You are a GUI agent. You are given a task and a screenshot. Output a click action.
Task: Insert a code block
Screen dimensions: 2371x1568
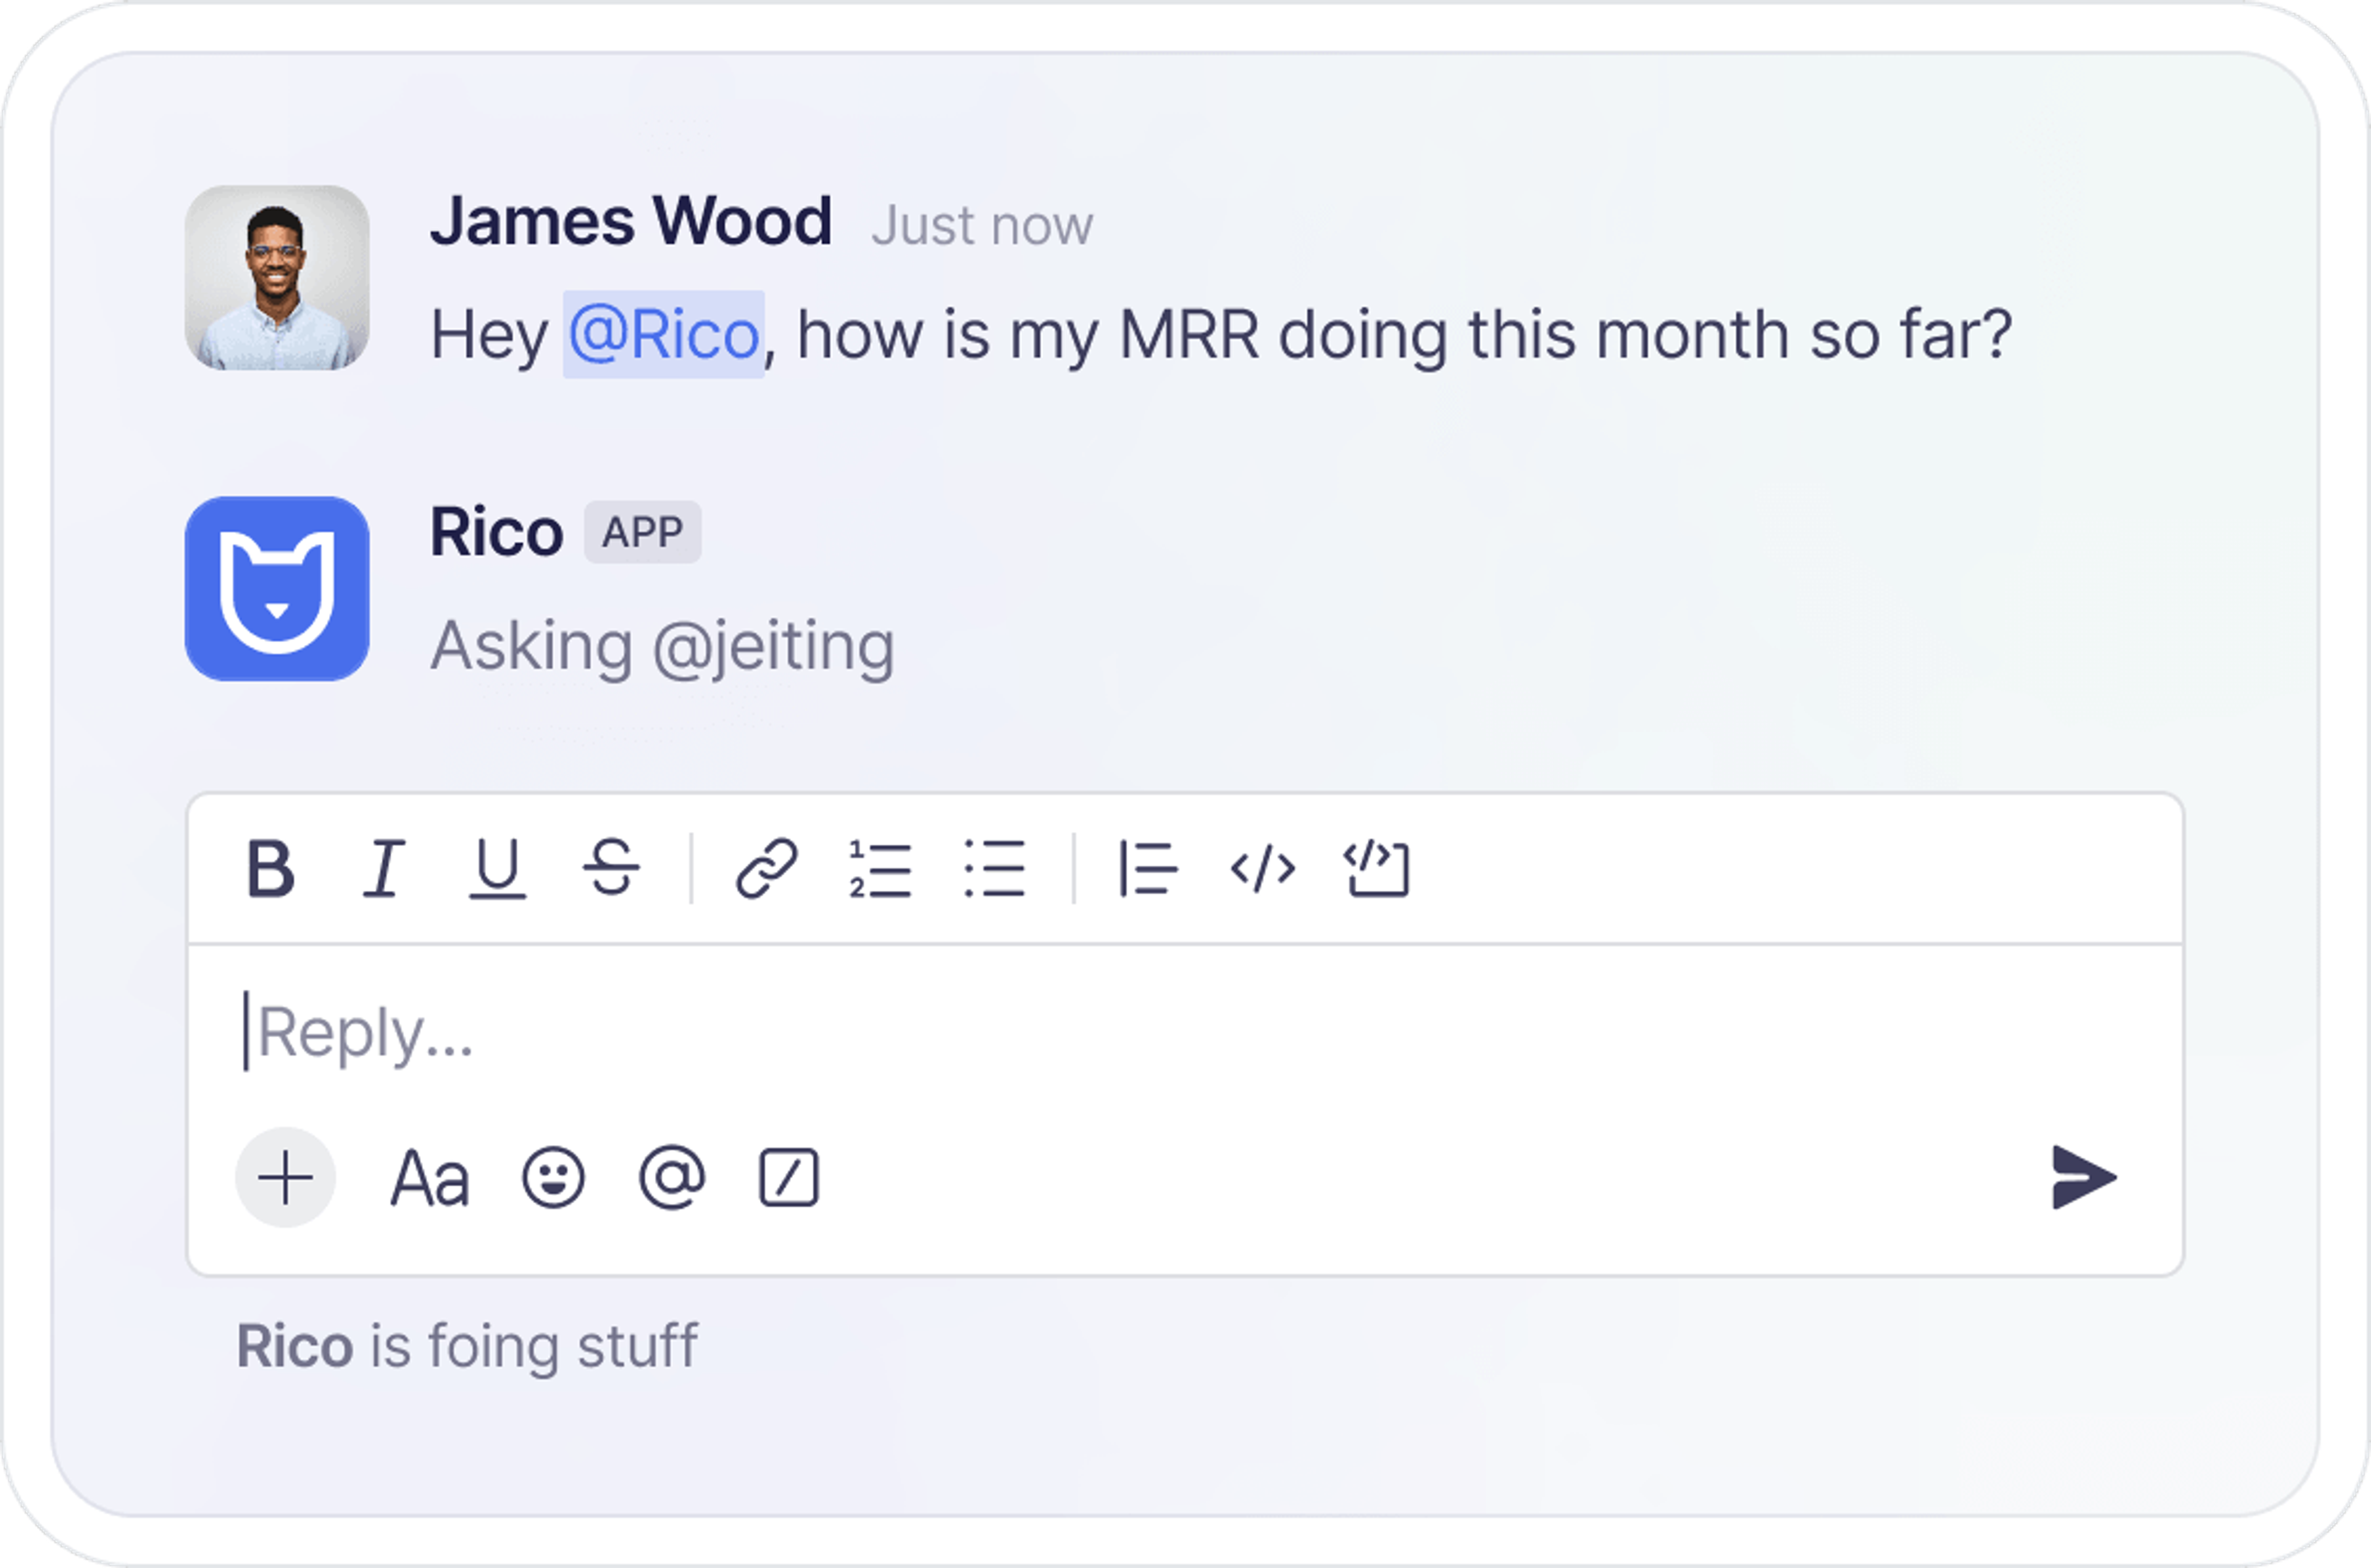pyautogui.click(x=1376, y=868)
